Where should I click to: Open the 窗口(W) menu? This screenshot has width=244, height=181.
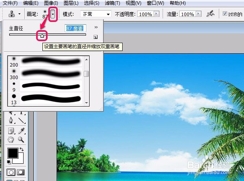point(155,3)
